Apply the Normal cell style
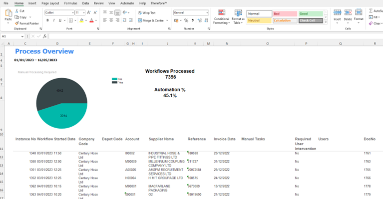Screen dimensions: 383x199 (x=259, y=13)
